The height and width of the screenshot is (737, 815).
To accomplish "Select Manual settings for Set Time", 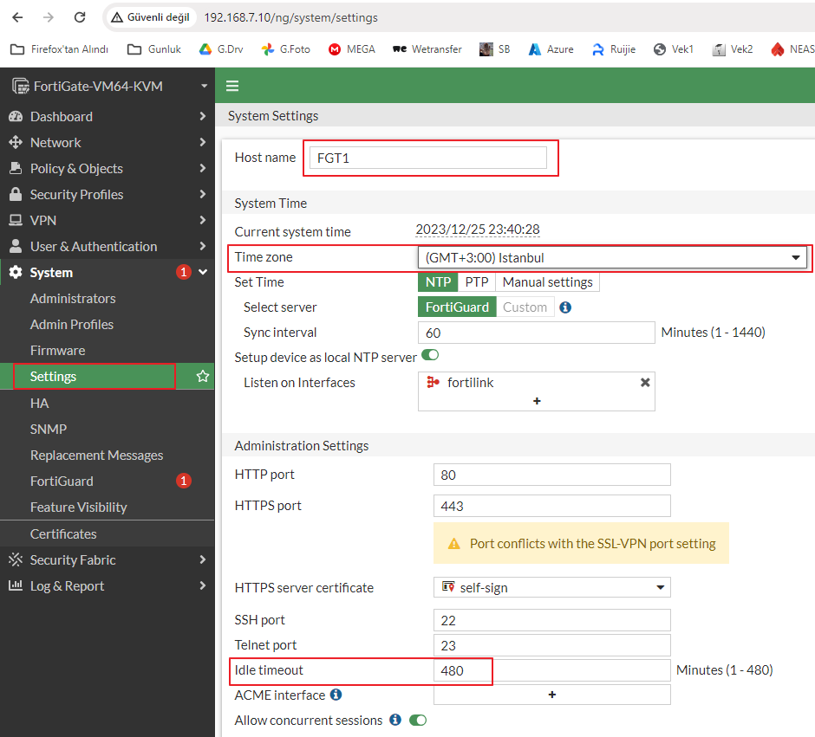I will [547, 282].
